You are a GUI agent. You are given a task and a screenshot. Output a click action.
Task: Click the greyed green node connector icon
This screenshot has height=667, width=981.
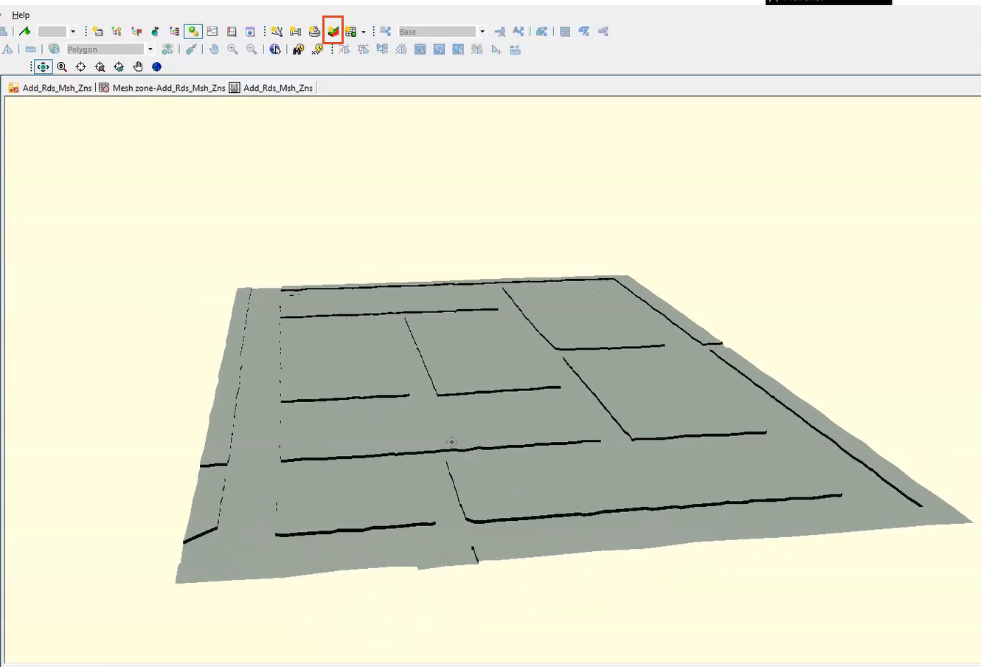tap(191, 49)
